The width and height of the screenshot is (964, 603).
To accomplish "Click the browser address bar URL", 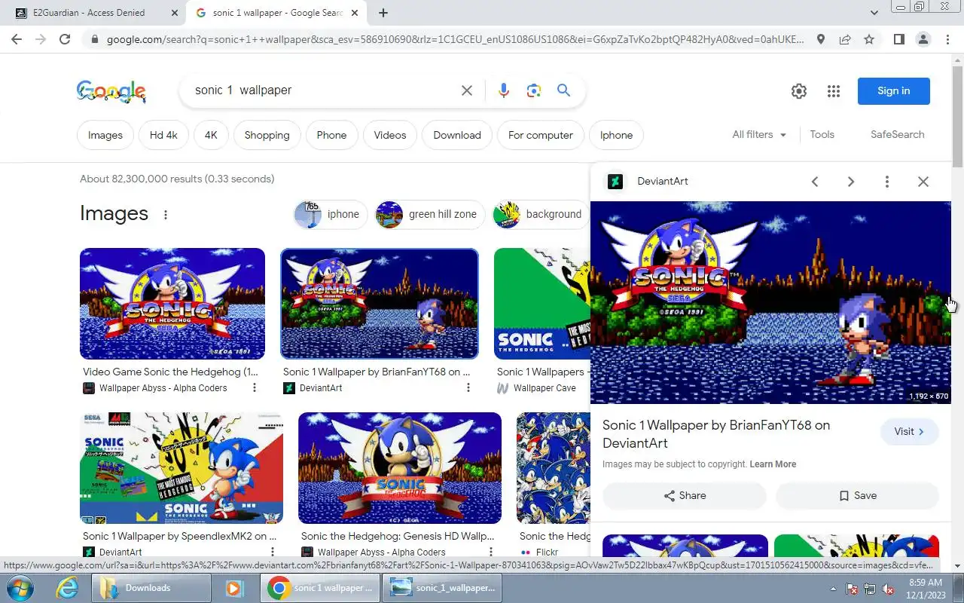I will [454, 39].
